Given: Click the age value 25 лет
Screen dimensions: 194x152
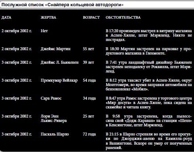Looking at the screenshot, I should (x=88, y=116).
